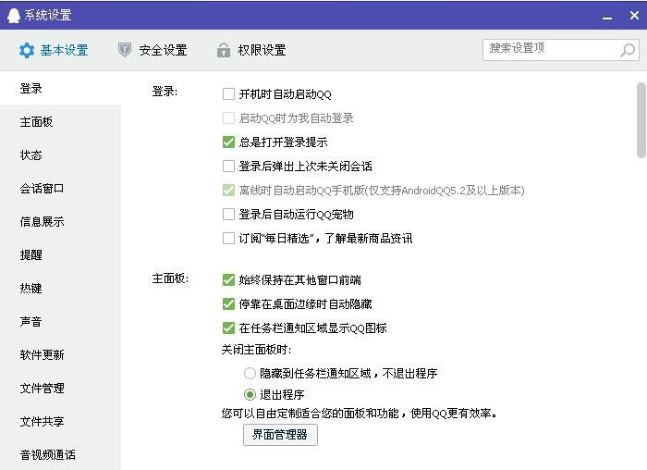
Task: Enable 登录后自动运行QQ宠物 checkbox
Action: 228,215
